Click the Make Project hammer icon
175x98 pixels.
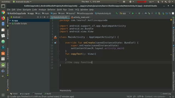pyautogui.click(x=117, y=13)
